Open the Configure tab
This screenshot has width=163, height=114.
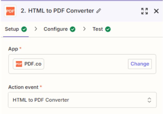coord(60,29)
